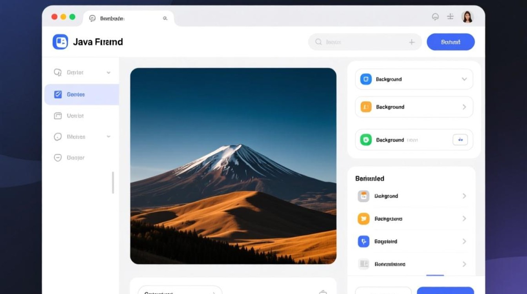Screen dimensions: 527x294
Task: Click the blue button next to the search bar
Action: 451,42
